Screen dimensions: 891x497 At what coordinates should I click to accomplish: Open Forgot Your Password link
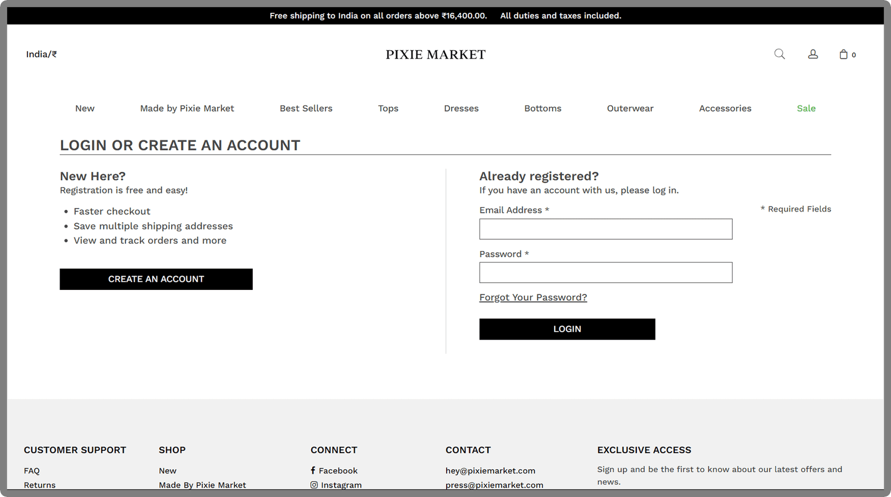[533, 297]
